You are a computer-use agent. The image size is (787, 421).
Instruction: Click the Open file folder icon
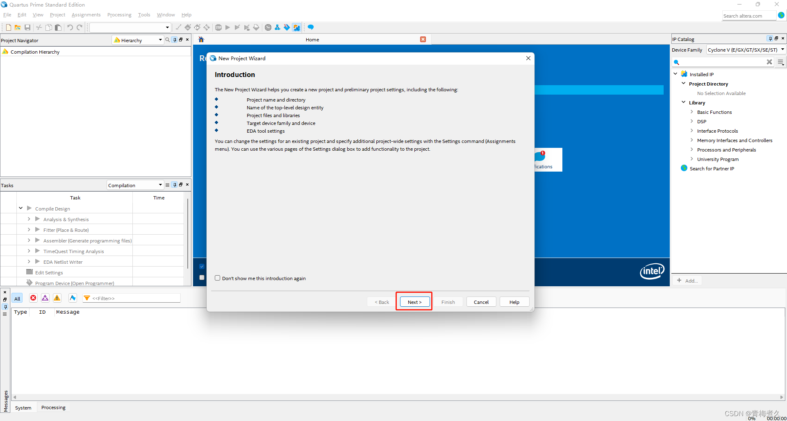point(18,27)
